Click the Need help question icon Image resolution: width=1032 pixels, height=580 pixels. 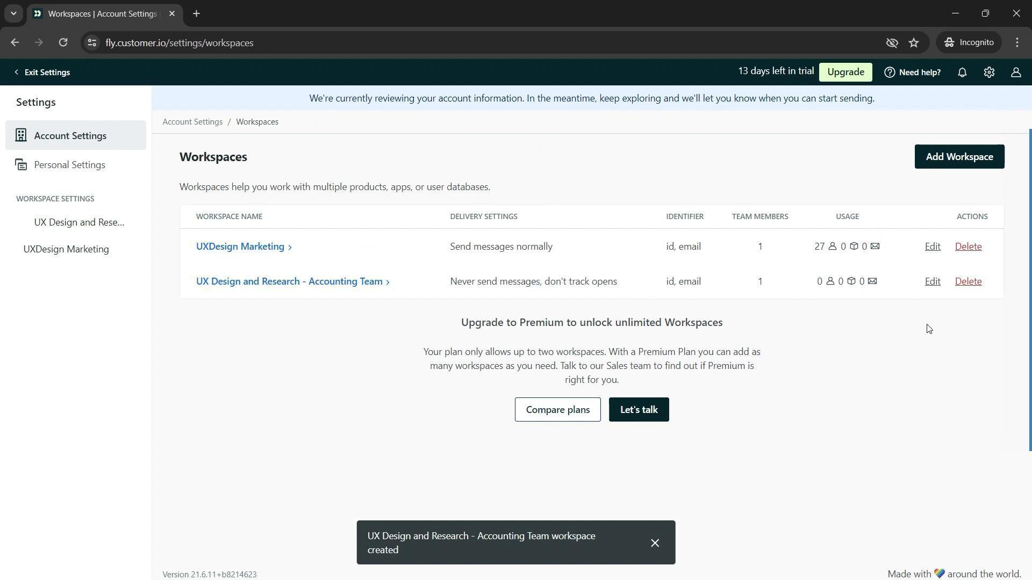click(890, 73)
